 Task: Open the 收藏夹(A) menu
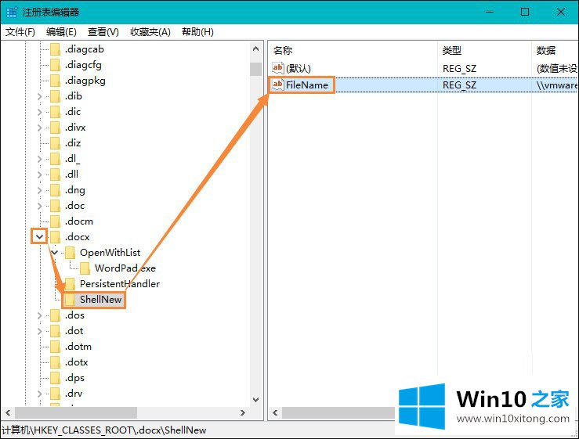coord(150,32)
